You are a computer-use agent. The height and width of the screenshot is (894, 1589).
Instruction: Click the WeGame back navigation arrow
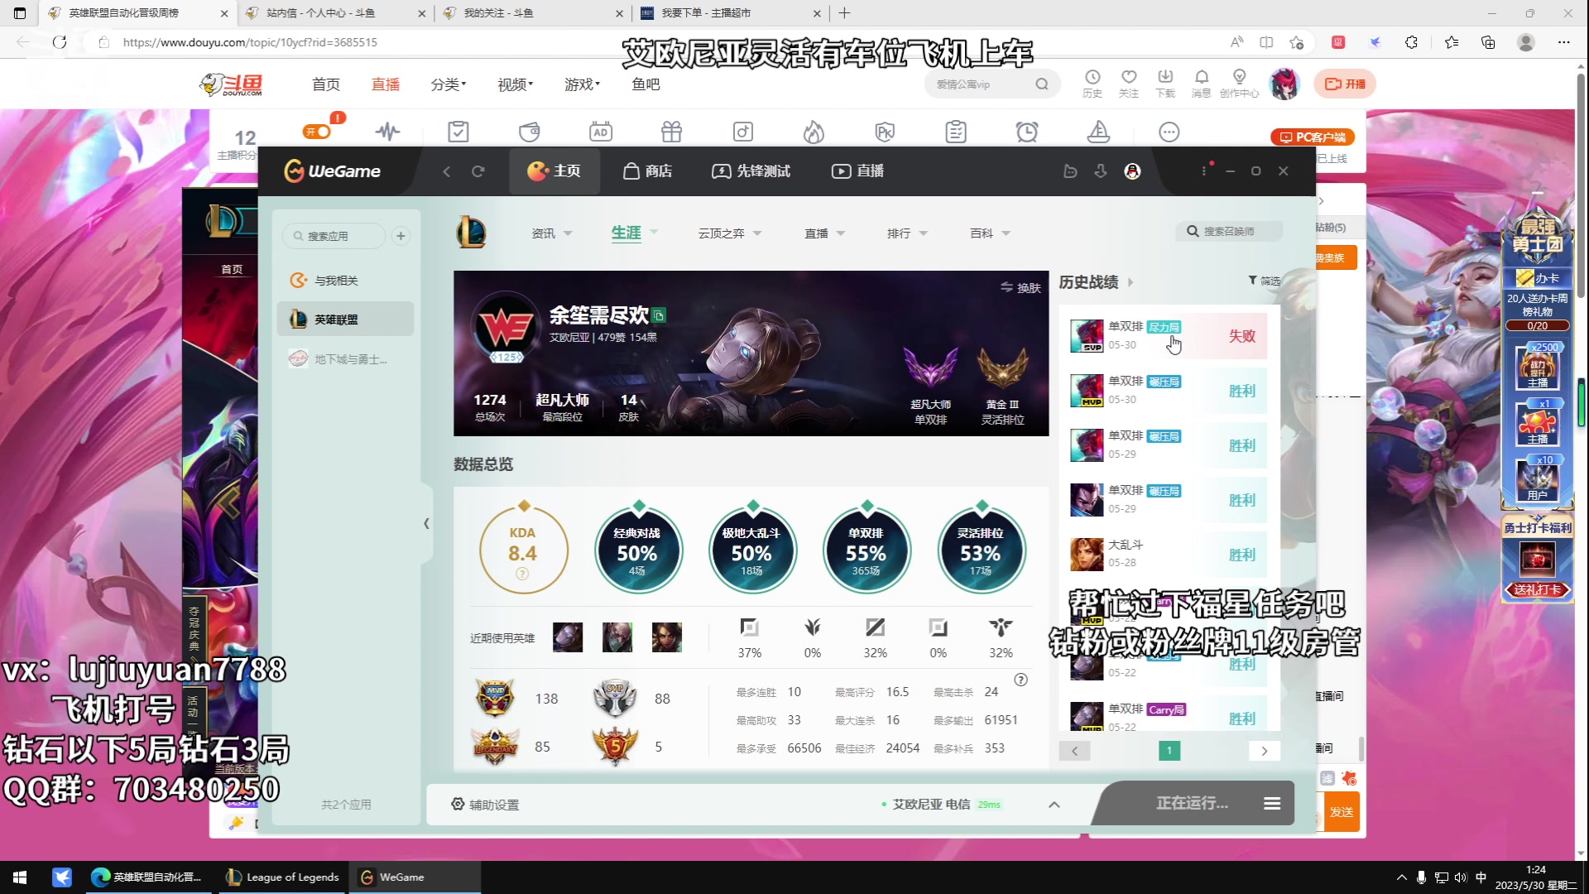pyautogui.click(x=446, y=171)
